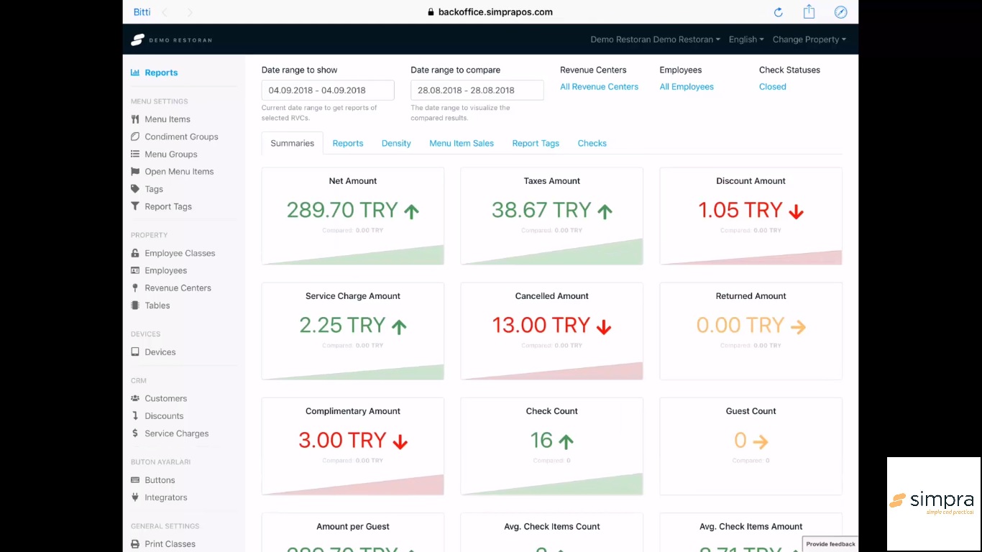The image size is (982, 552).
Task: Open the Tags section in the sidebar
Action: [152, 188]
